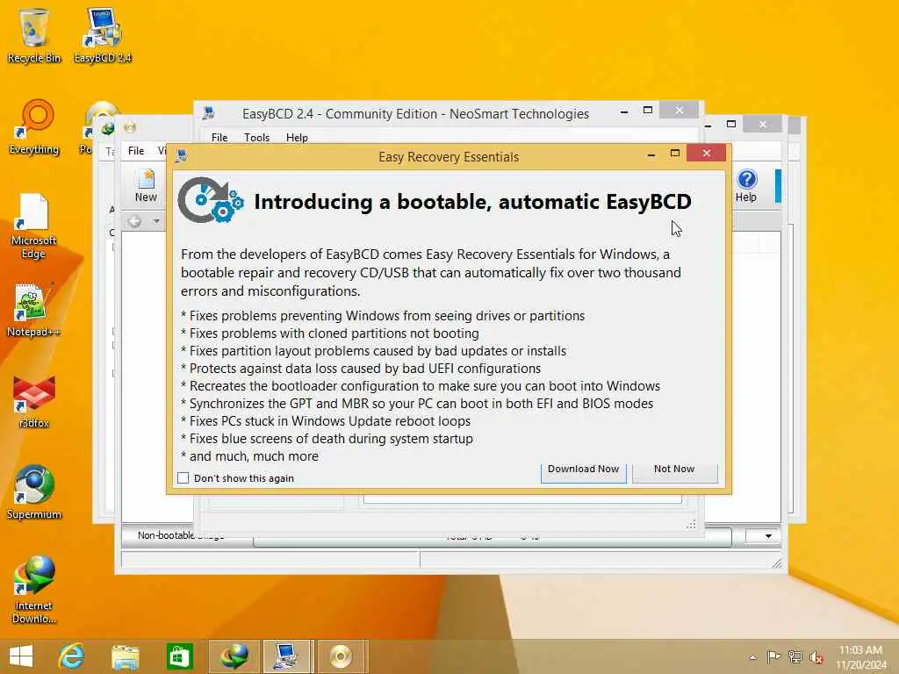Minimize the EasyBCD 2.4 Community Edition window
This screenshot has height=674, width=899.
click(624, 111)
